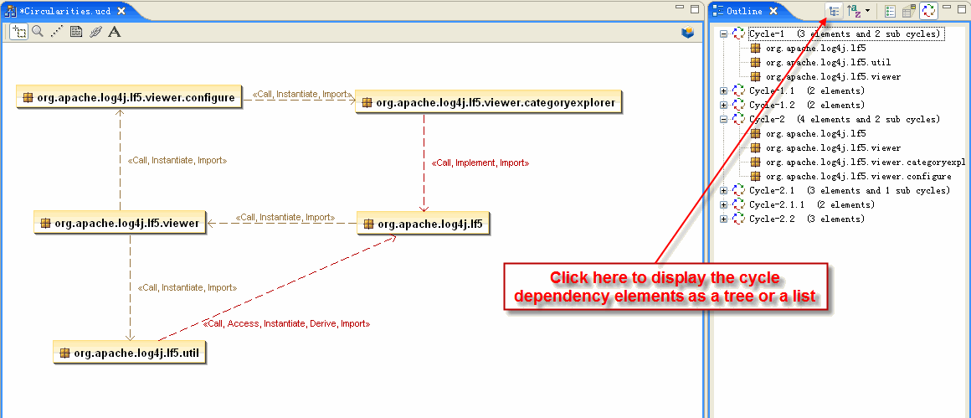Toggle tree or list display in Outline
This screenshot has height=418, width=971.
click(x=835, y=11)
